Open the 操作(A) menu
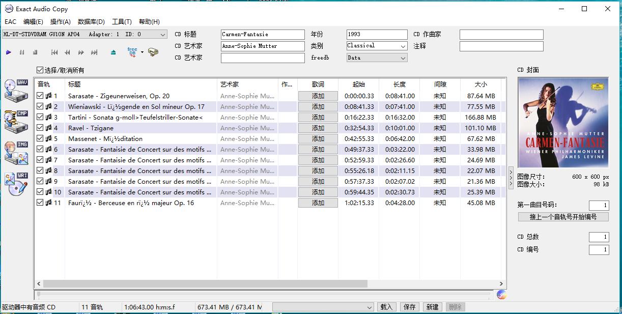Screen dimensions: 622x314 (61, 22)
